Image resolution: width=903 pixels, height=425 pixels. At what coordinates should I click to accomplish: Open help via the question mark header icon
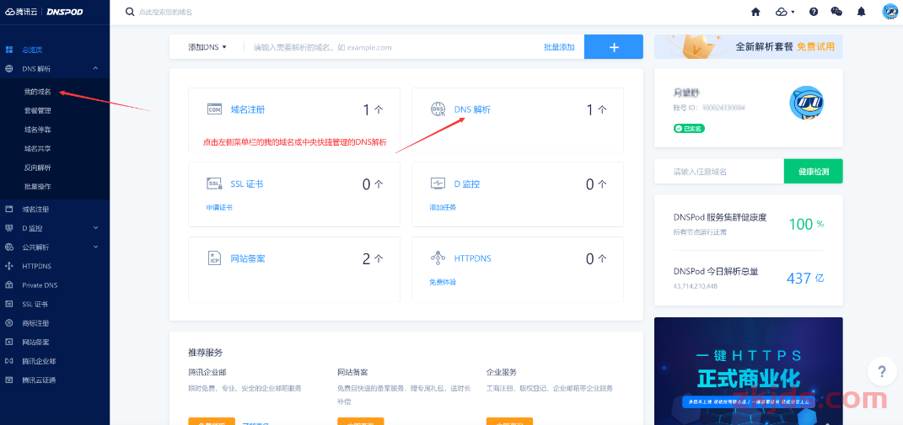coord(814,12)
